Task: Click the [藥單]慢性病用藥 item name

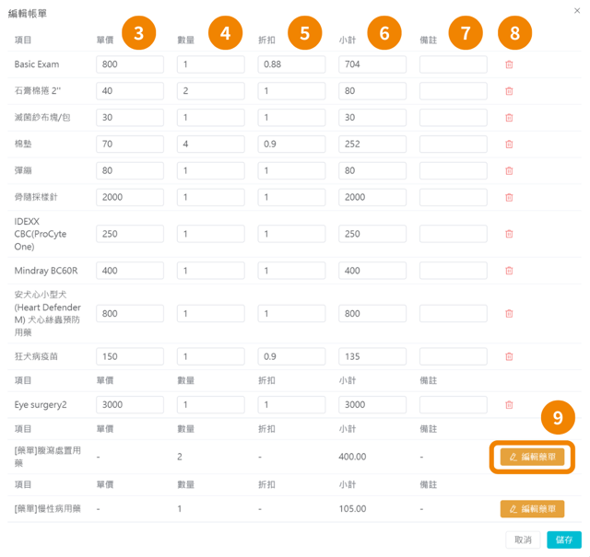Action: pos(47,509)
